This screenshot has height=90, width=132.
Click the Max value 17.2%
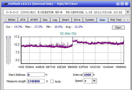tap(38, 27)
